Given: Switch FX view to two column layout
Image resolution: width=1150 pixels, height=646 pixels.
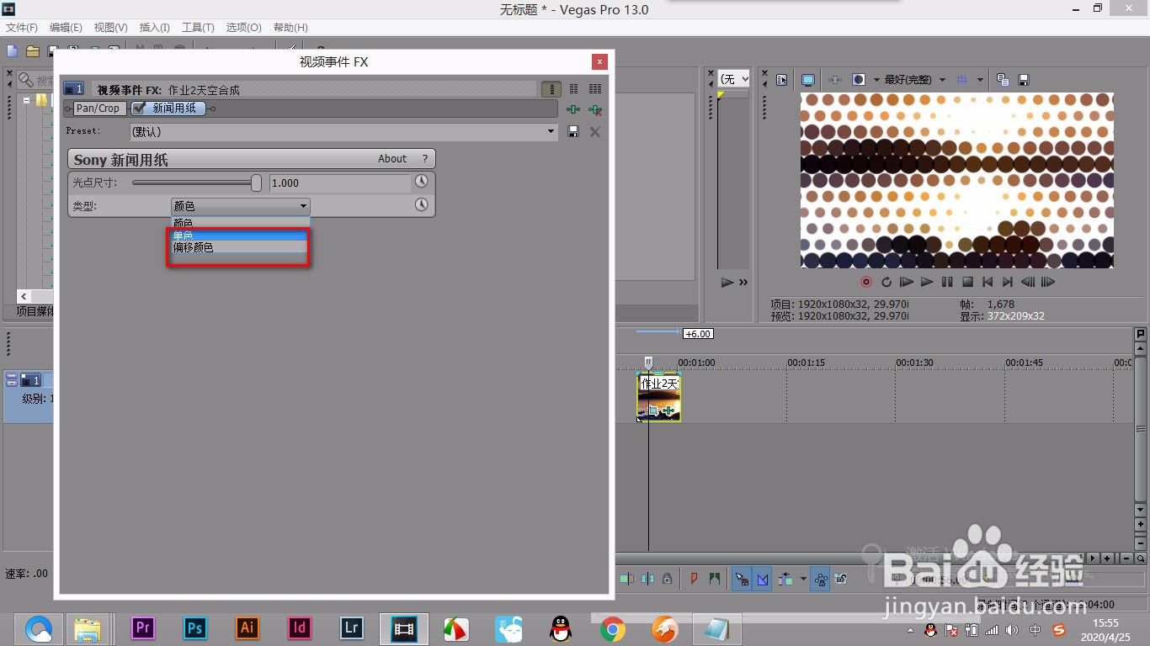Looking at the screenshot, I should 573,89.
